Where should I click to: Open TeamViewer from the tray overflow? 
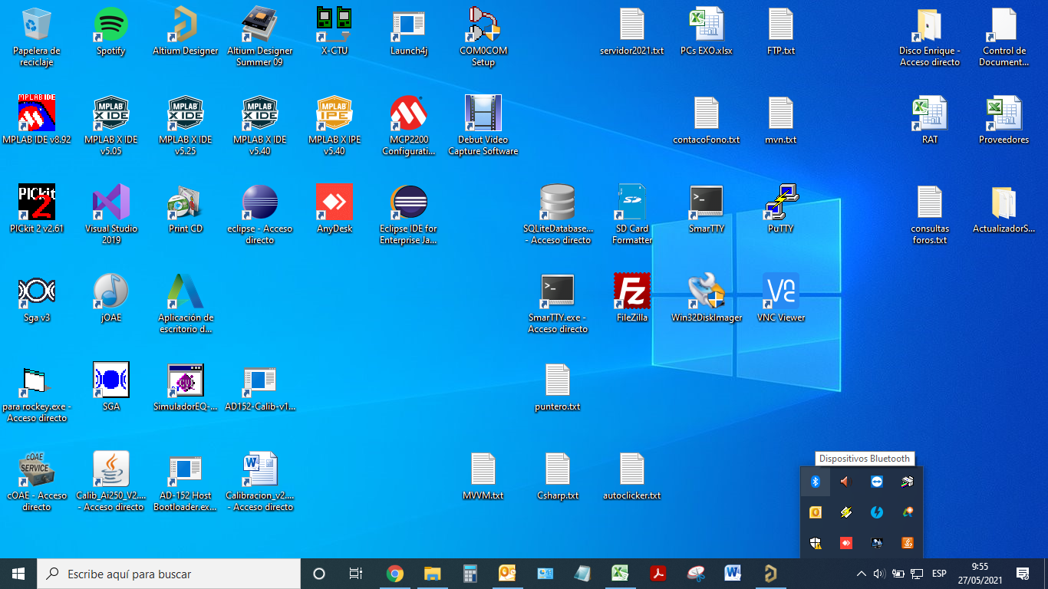(x=877, y=482)
